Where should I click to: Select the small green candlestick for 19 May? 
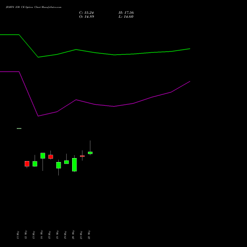67,162
